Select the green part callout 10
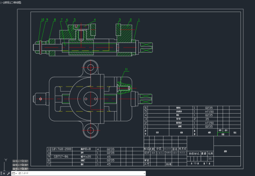Screen dimensions: 255x176 pos(43,20)
